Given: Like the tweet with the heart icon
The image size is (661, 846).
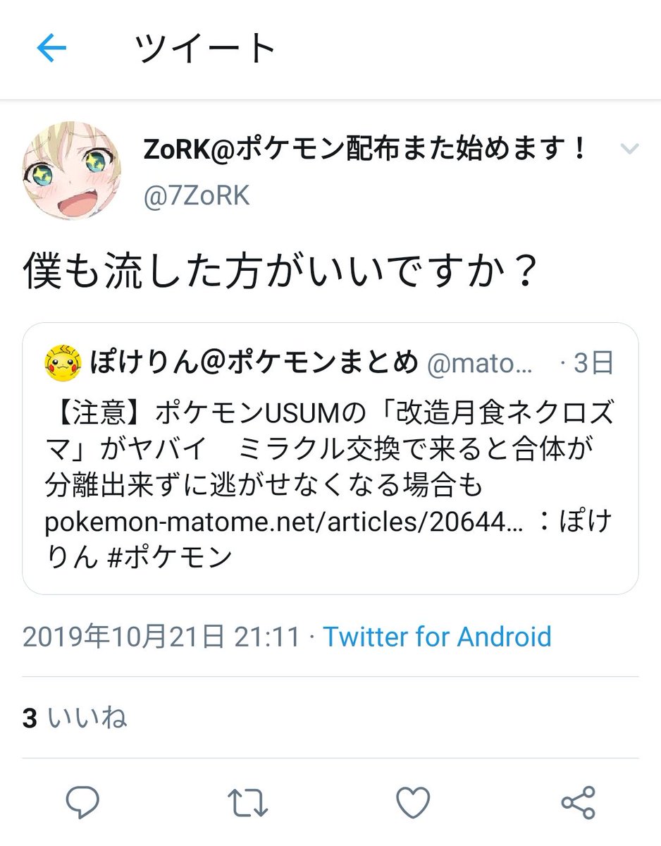Looking at the screenshot, I should click(x=413, y=802).
